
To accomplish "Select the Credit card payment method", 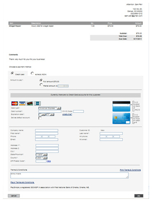I will 12,73.
